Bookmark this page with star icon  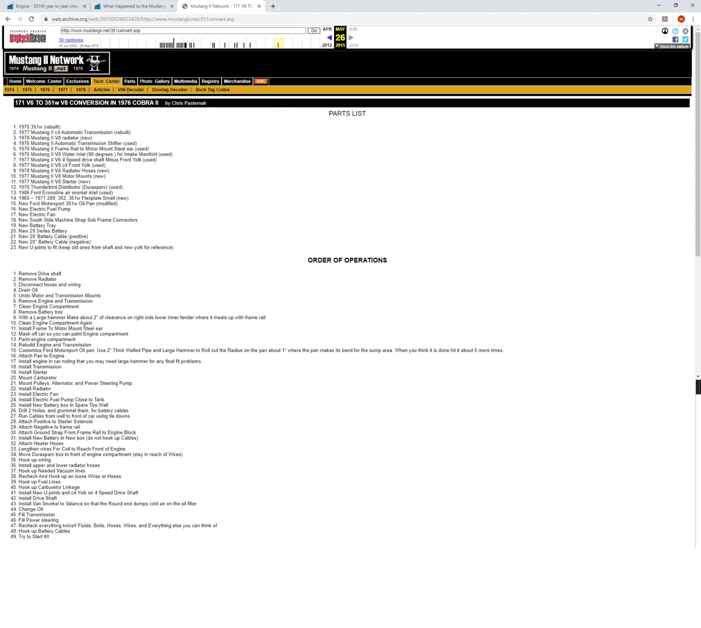point(650,19)
